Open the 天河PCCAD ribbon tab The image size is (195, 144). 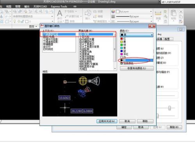(x=40, y=7)
